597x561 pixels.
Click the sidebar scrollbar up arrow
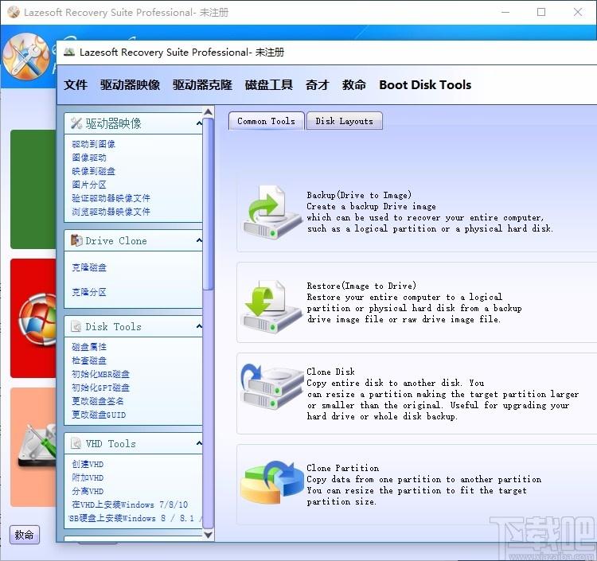tap(208, 112)
